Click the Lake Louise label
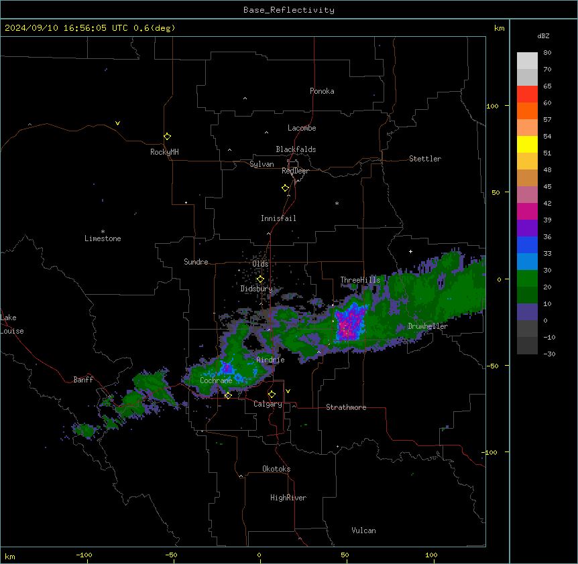This screenshot has width=578, height=564. (x=12, y=324)
